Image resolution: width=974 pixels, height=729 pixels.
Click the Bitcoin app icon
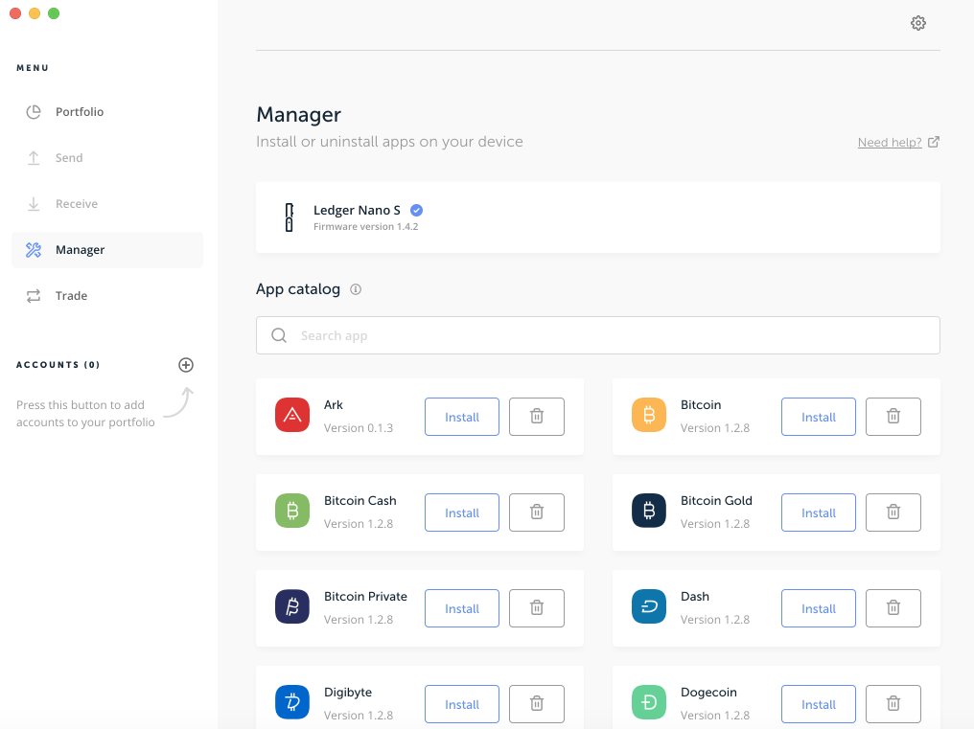(x=649, y=415)
